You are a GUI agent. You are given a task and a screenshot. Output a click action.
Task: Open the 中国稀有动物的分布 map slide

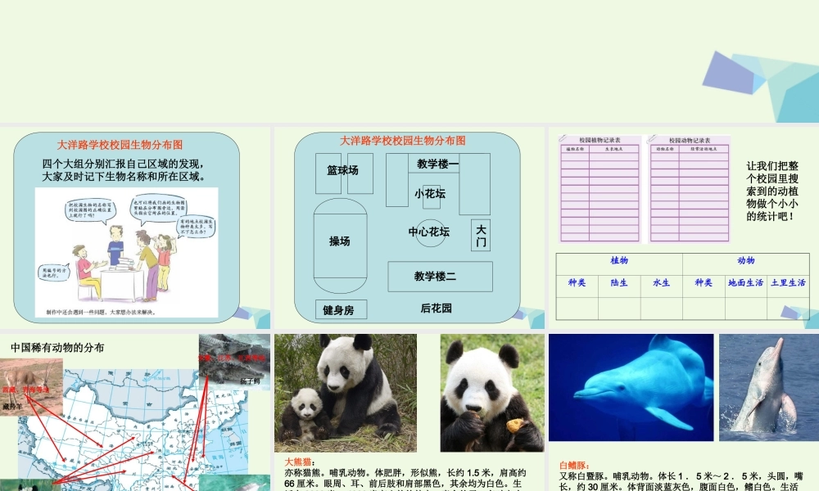tap(135, 412)
